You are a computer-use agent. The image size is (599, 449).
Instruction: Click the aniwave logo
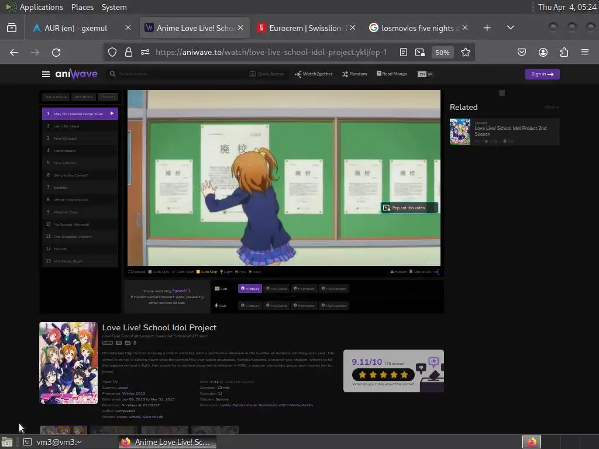(77, 74)
